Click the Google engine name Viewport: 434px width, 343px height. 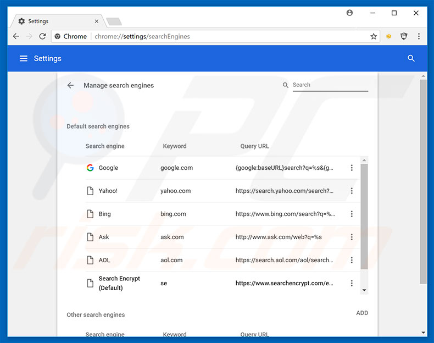tap(108, 168)
